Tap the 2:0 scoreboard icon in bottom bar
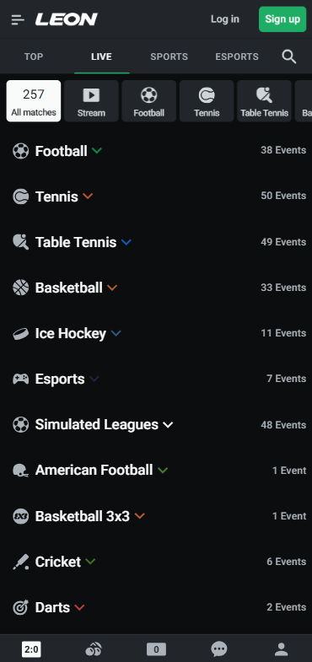This screenshot has height=662, width=312. 31,649
